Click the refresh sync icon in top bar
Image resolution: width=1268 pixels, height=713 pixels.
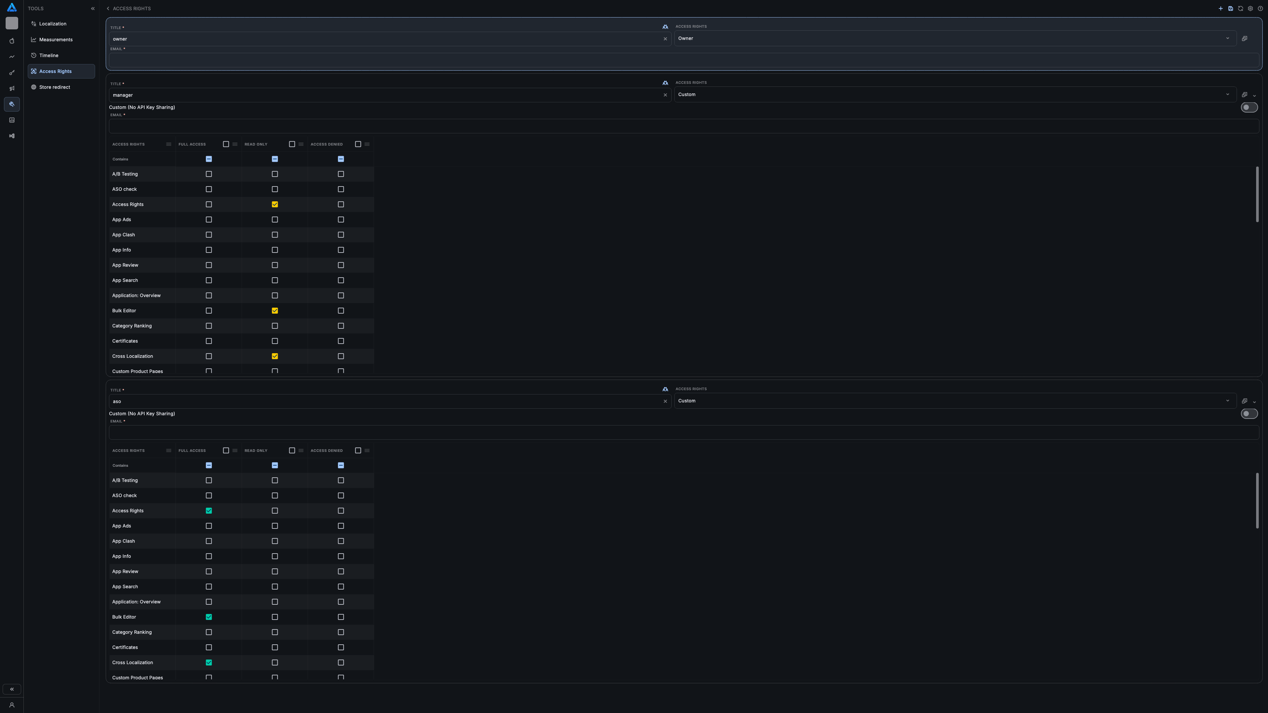pos(1241,8)
